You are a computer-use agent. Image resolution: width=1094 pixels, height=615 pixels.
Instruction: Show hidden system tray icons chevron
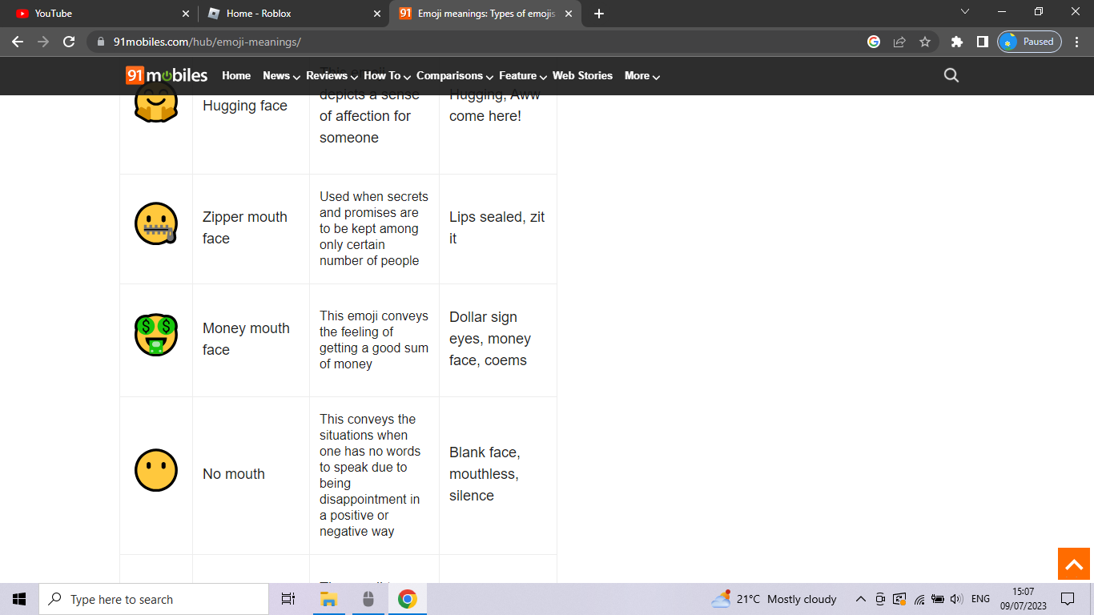[861, 599]
